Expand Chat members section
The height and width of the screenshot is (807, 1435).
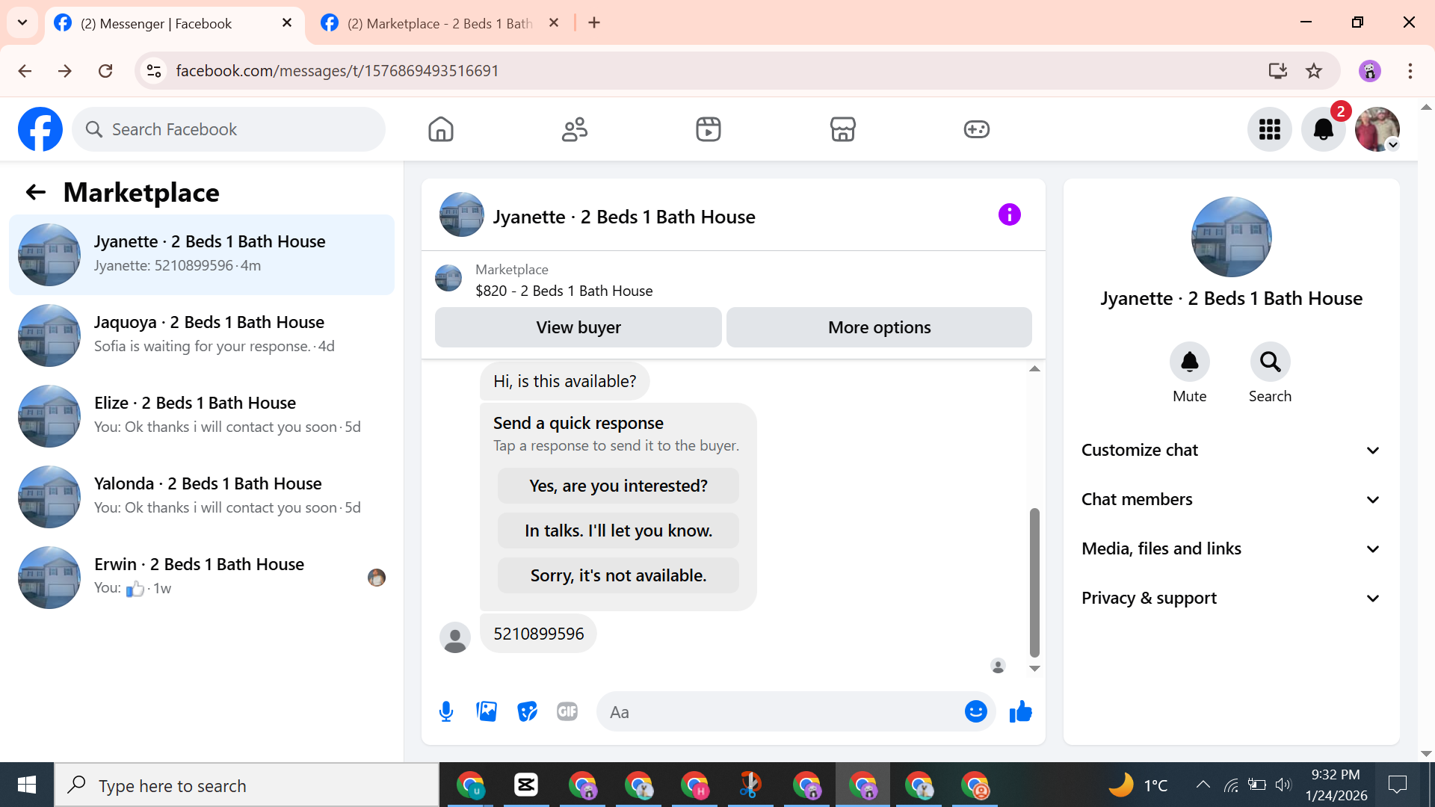[1230, 499]
